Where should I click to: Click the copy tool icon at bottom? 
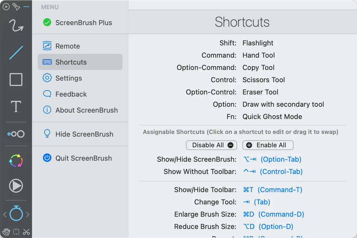point(16,232)
